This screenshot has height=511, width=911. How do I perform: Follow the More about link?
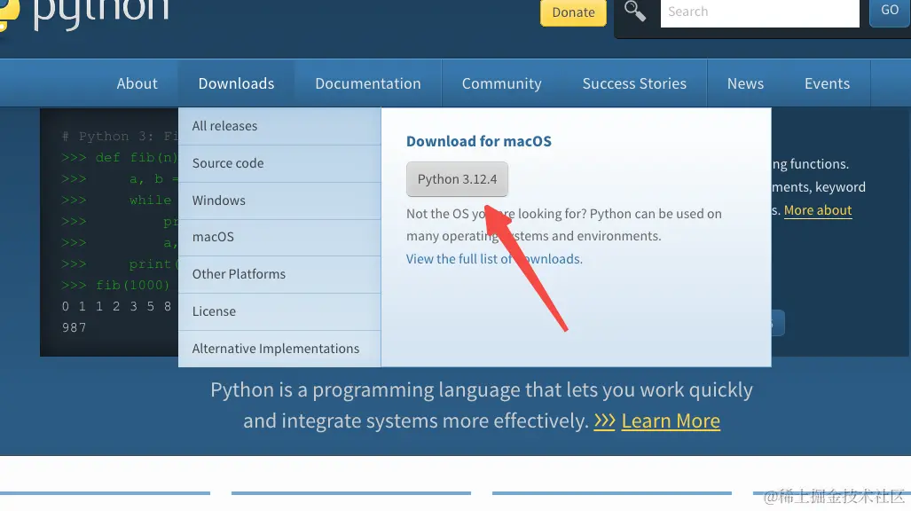(x=817, y=210)
